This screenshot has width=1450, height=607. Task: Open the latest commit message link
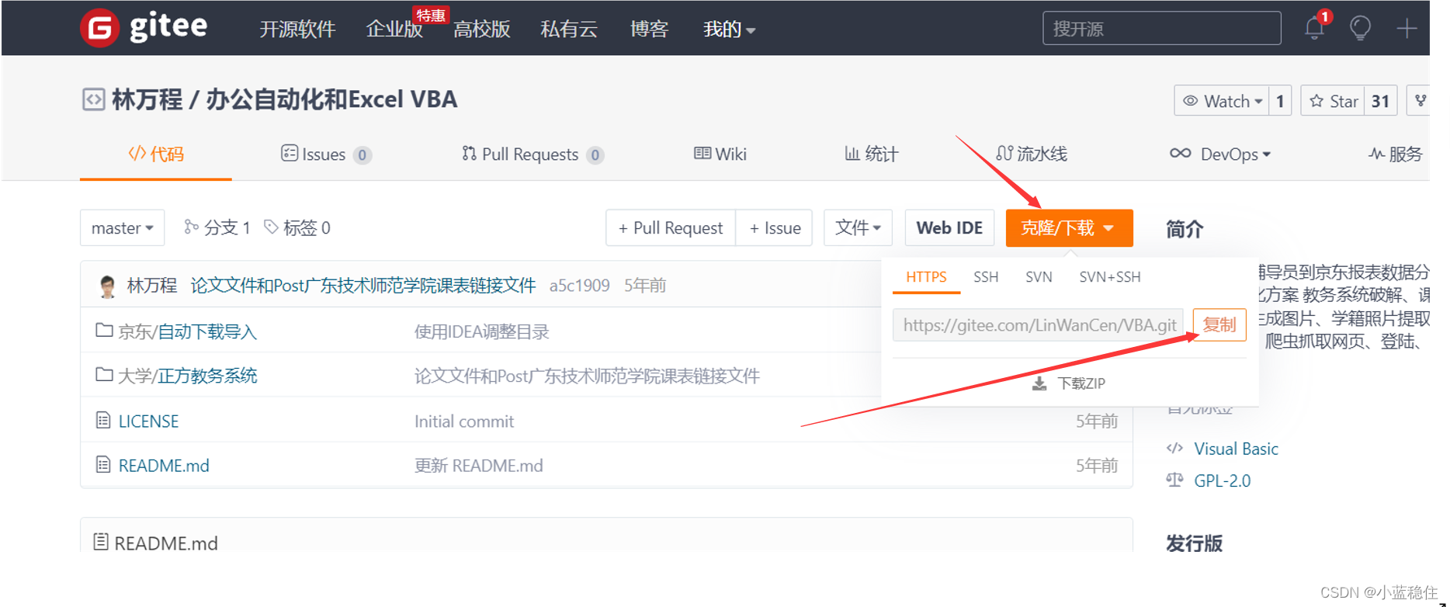(363, 286)
